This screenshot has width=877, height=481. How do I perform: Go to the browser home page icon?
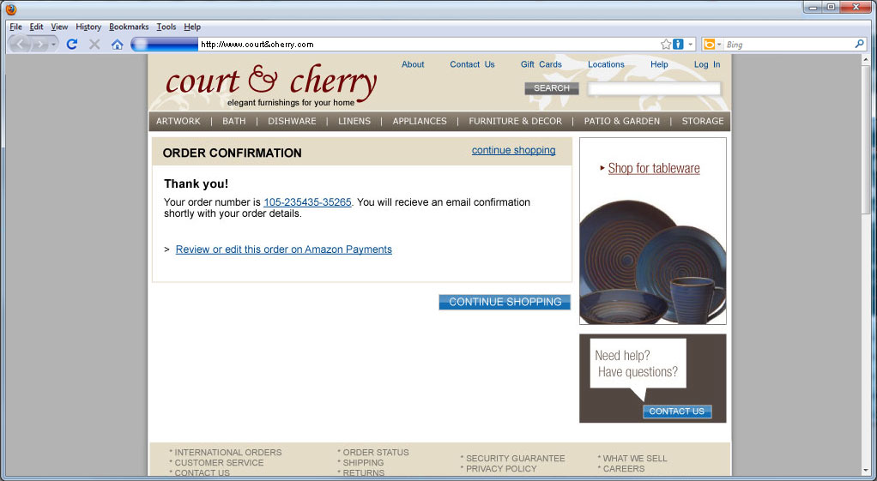point(118,44)
